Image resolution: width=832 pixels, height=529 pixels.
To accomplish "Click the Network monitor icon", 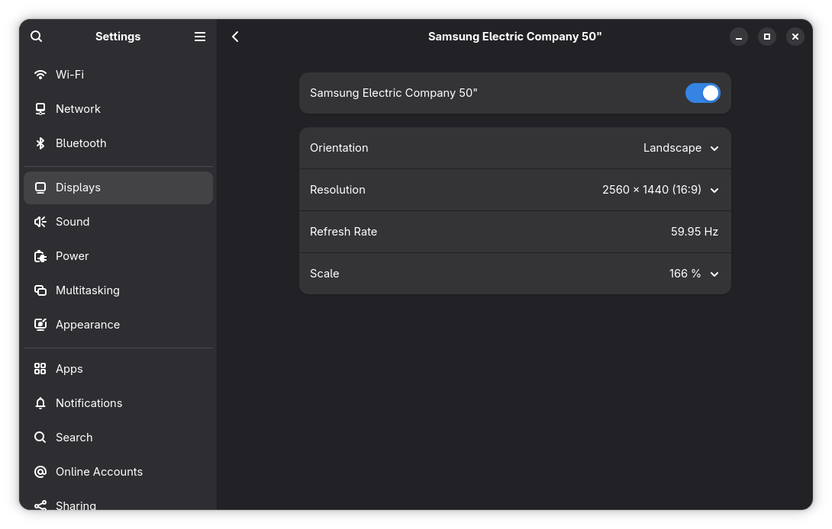I will pos(40,109).
